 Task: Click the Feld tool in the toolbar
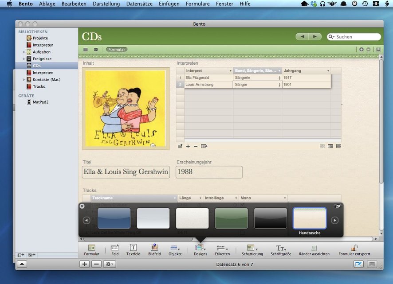114,250
